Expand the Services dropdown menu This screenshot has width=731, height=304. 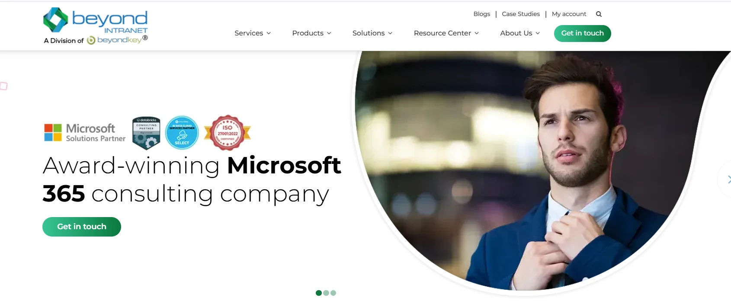click(x=253, y=33)
